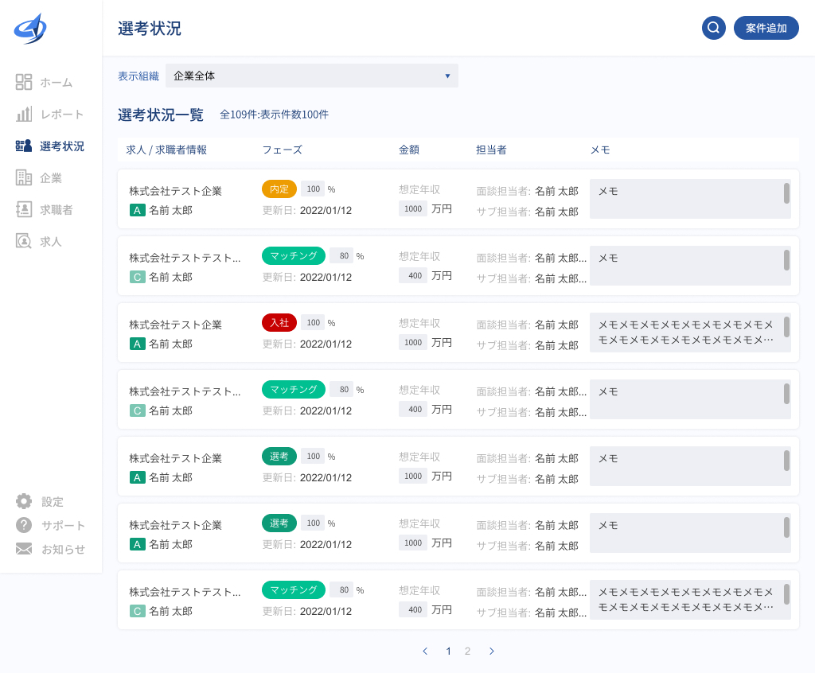Click the first row's memo scrollbar
Screen dimensions: 815x673
(786, 193)
